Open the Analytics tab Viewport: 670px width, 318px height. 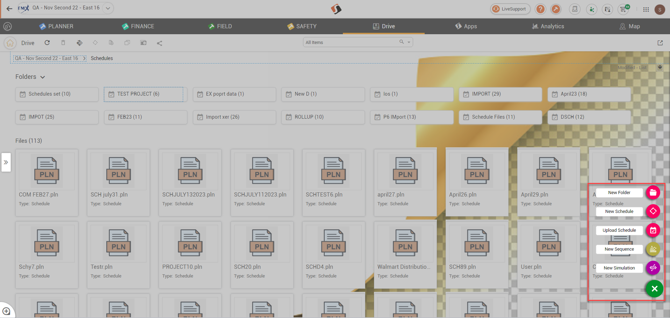[x=548, y=26]
